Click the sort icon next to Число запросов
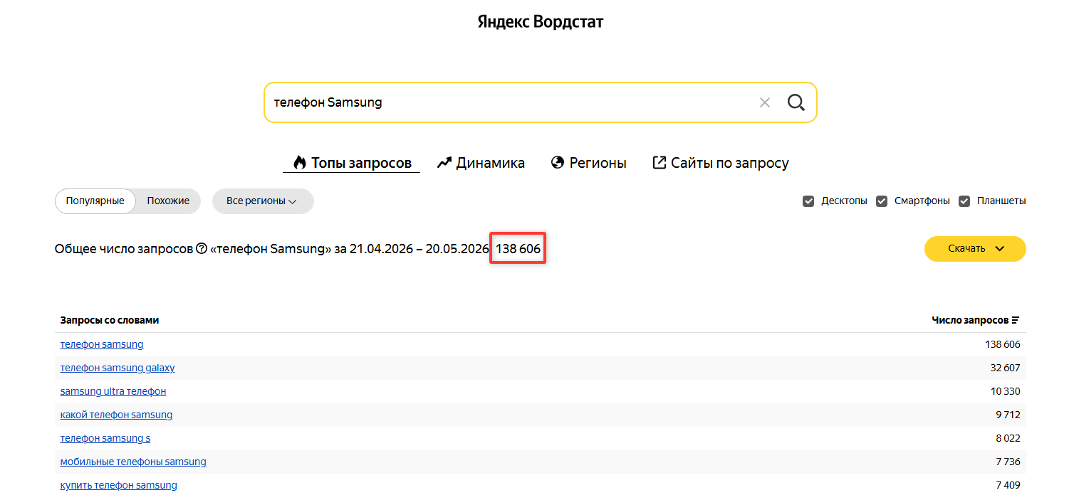This screenshot has width=1074, height=495. coord(1016,321)
